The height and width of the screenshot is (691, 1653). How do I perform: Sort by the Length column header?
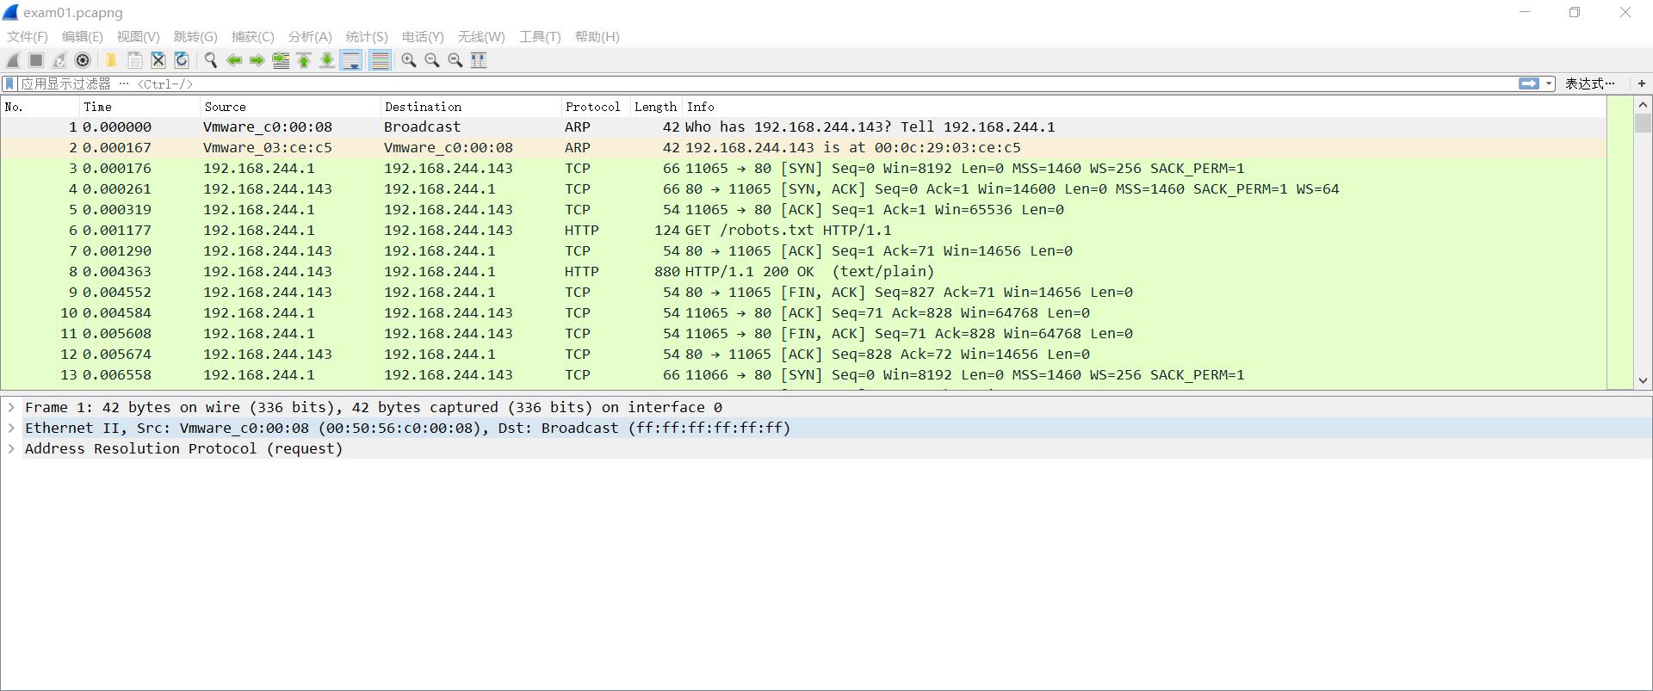click(x=656, y=107)
